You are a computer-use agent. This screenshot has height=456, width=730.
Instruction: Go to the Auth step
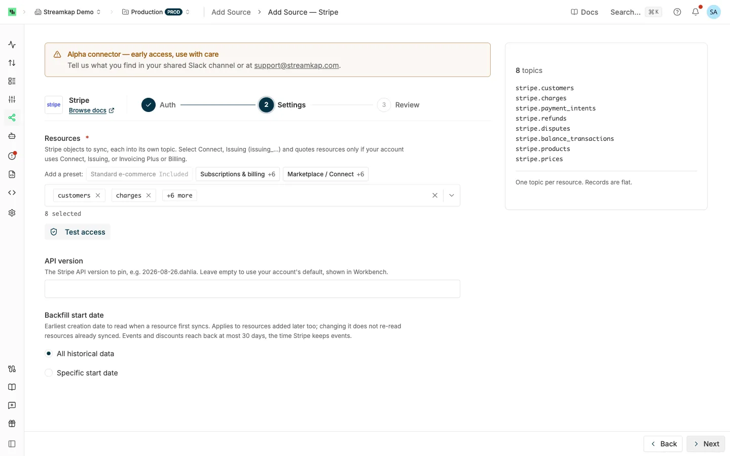[159, 105]
